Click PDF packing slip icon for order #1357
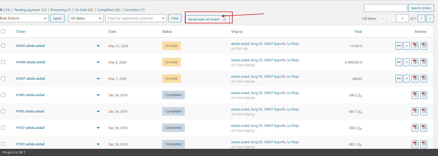The width and height of the screenshot is (438, 156). (x=424, y=128)
